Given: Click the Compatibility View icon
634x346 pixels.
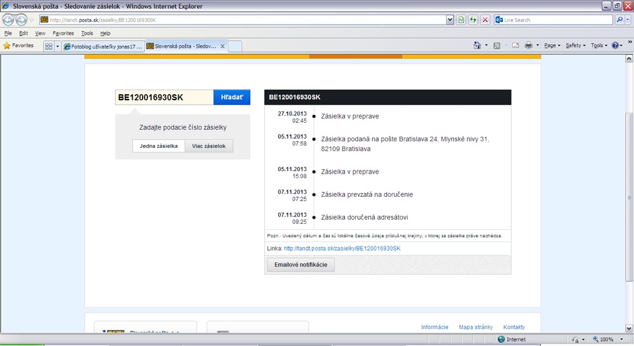Looking at the screenshot, I should coord(461,20).
